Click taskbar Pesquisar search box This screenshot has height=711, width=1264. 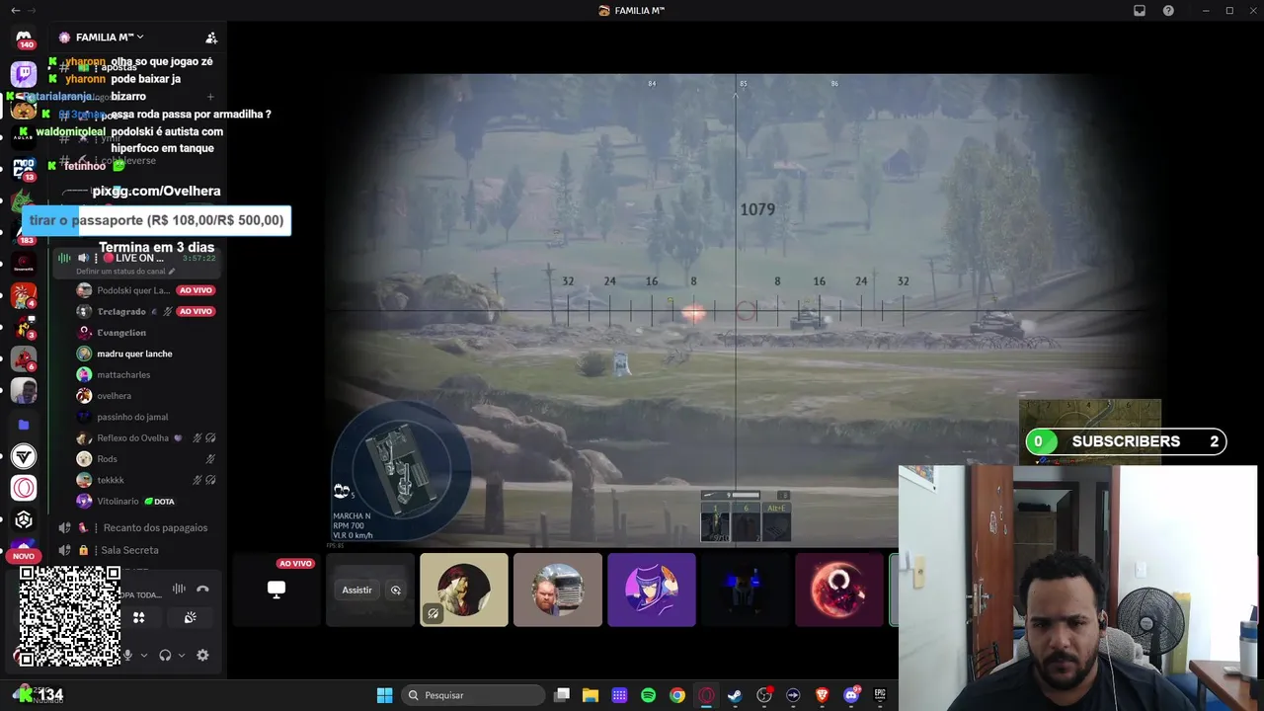pos(475,695)
